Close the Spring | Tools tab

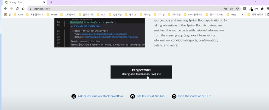(x=44, y=2)
